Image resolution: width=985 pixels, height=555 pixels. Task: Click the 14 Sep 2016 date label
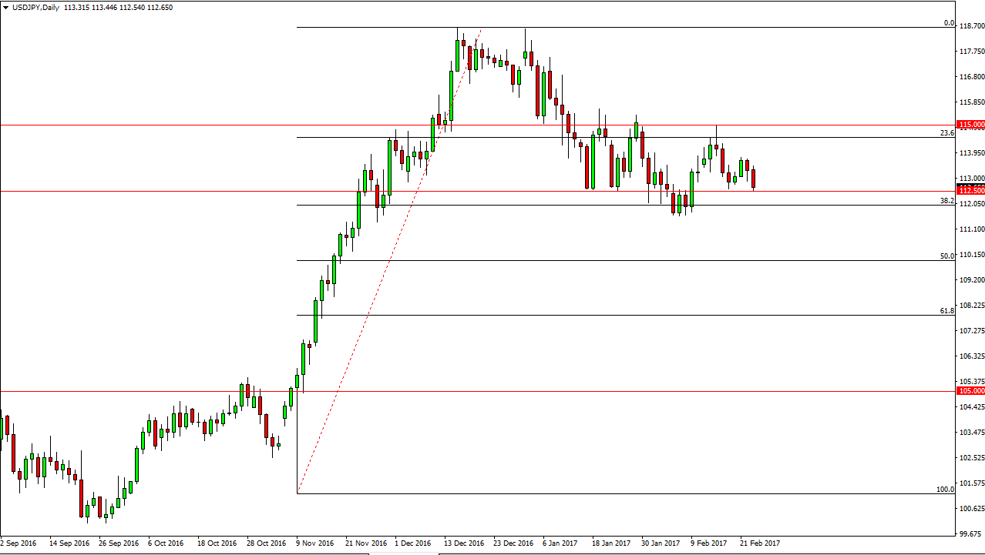coord(69,543)
